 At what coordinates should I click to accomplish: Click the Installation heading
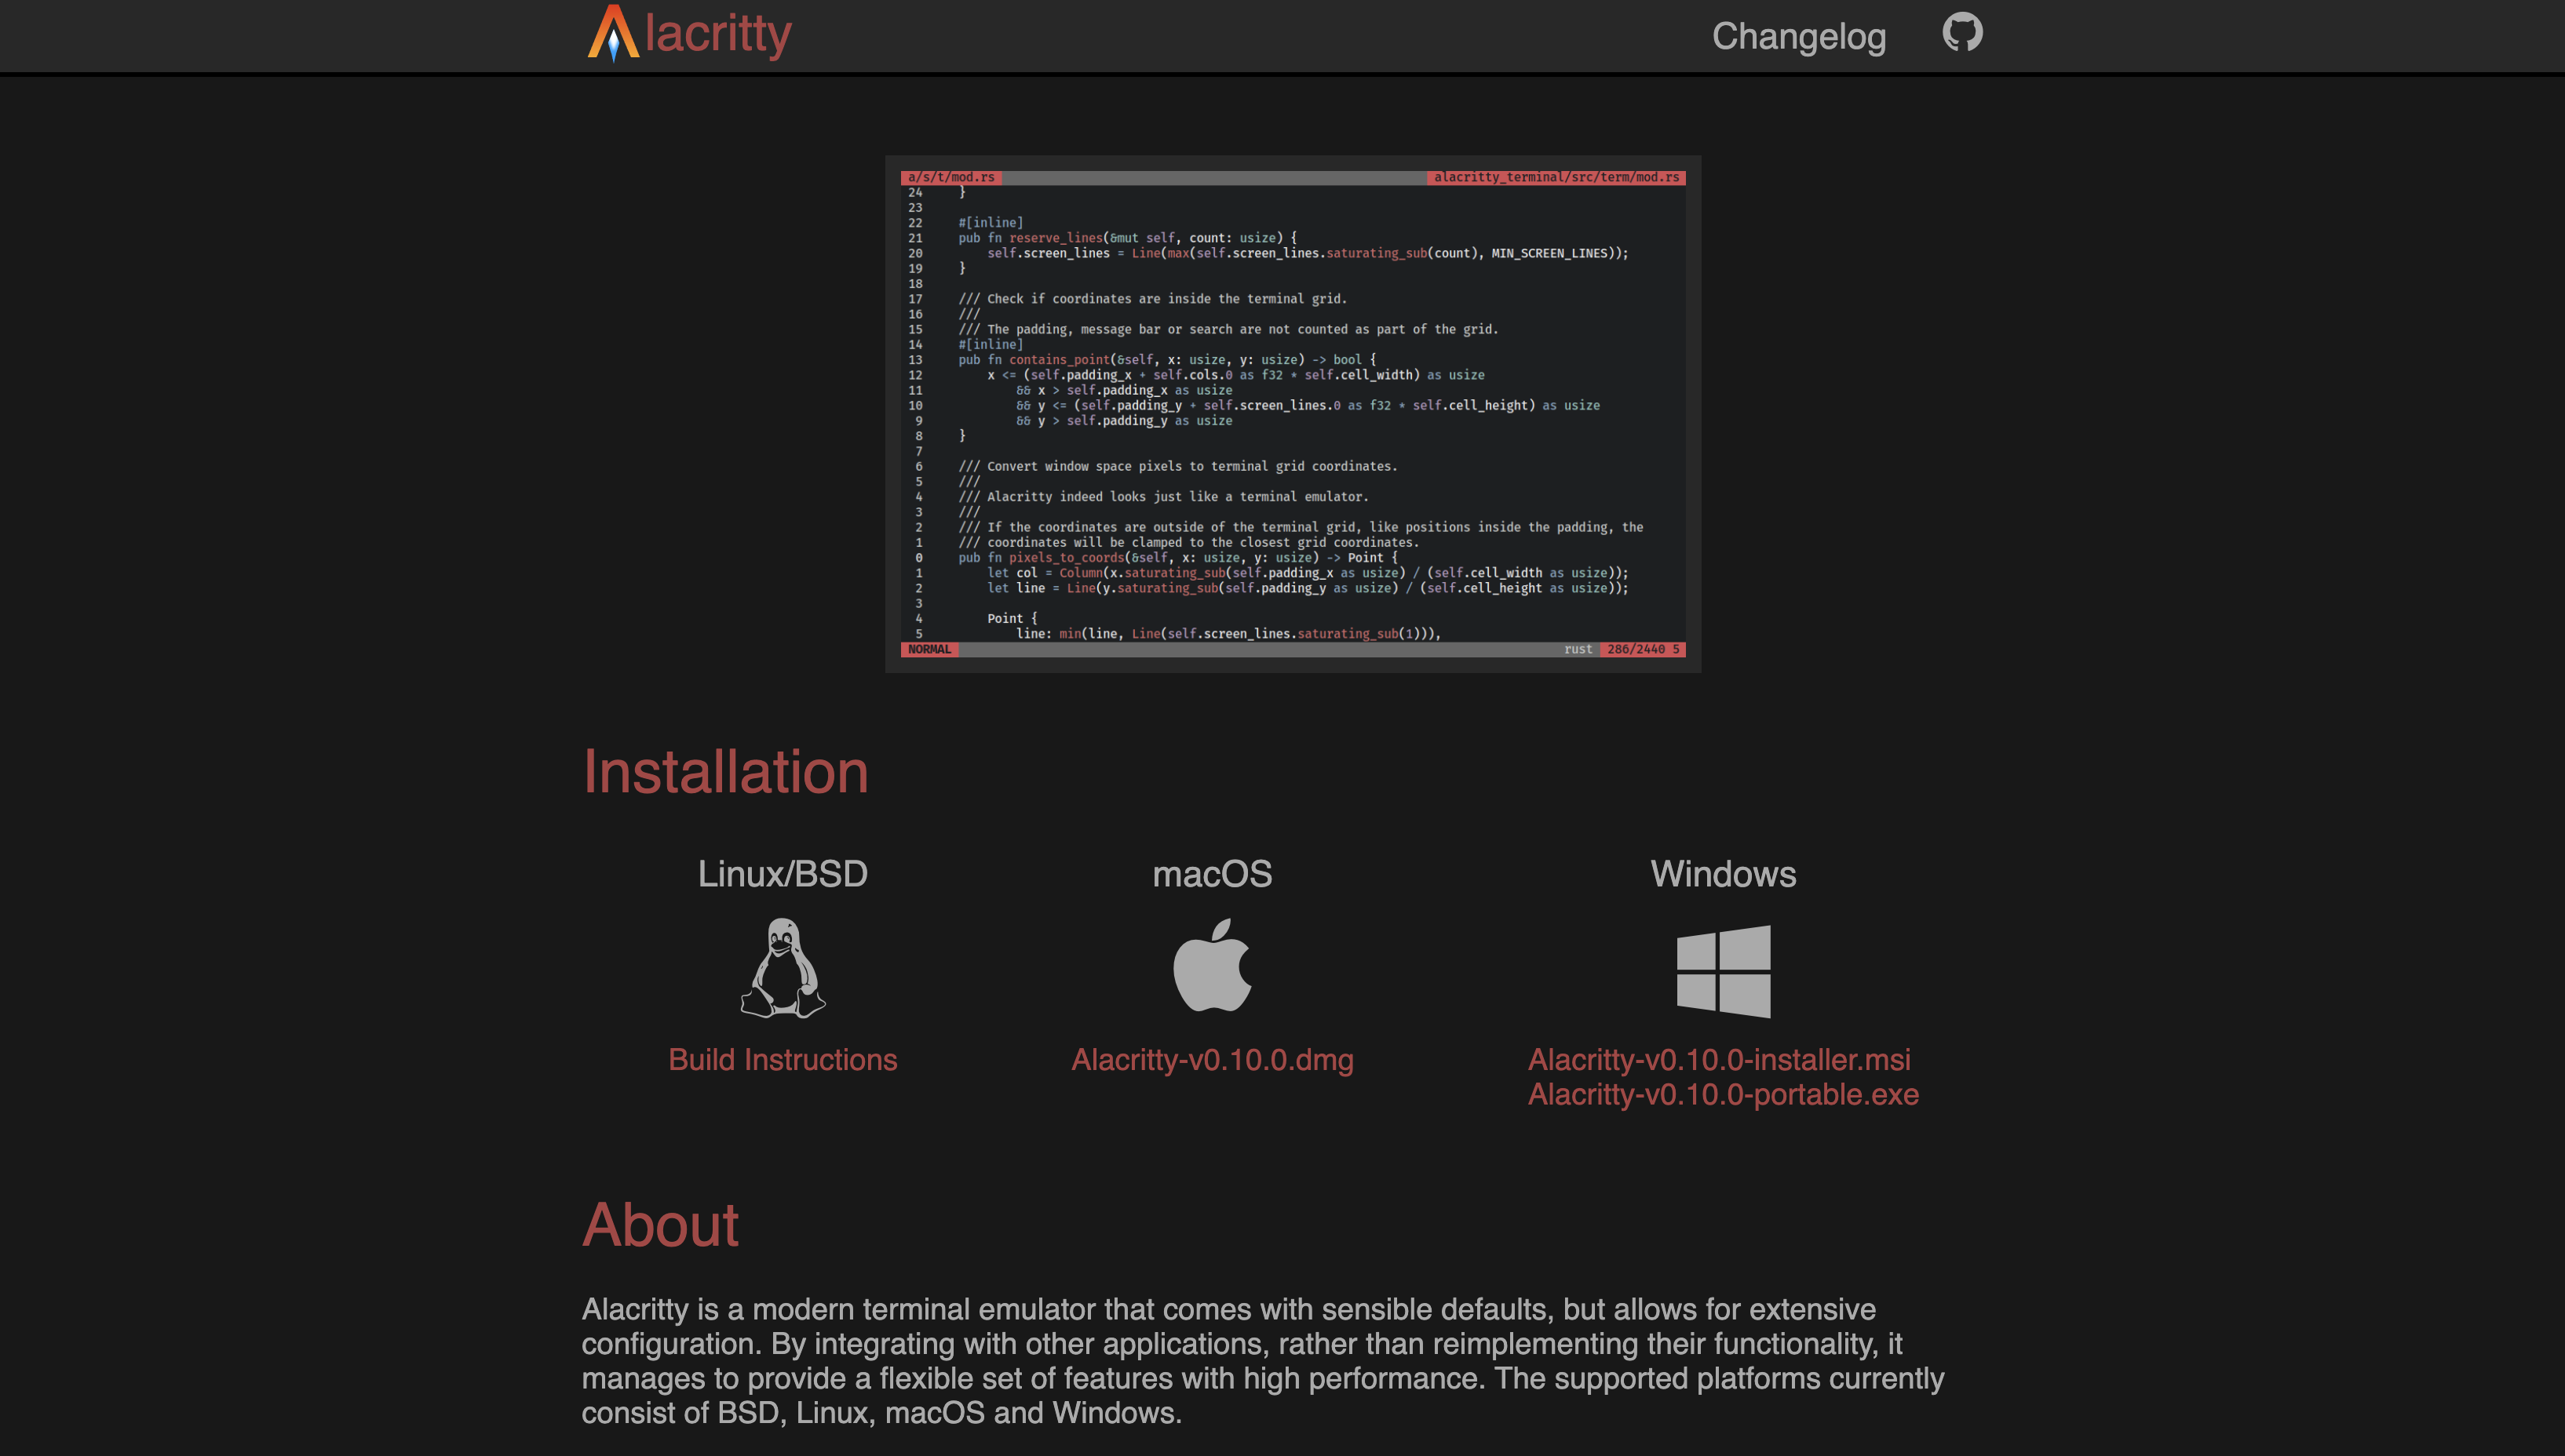725,772
